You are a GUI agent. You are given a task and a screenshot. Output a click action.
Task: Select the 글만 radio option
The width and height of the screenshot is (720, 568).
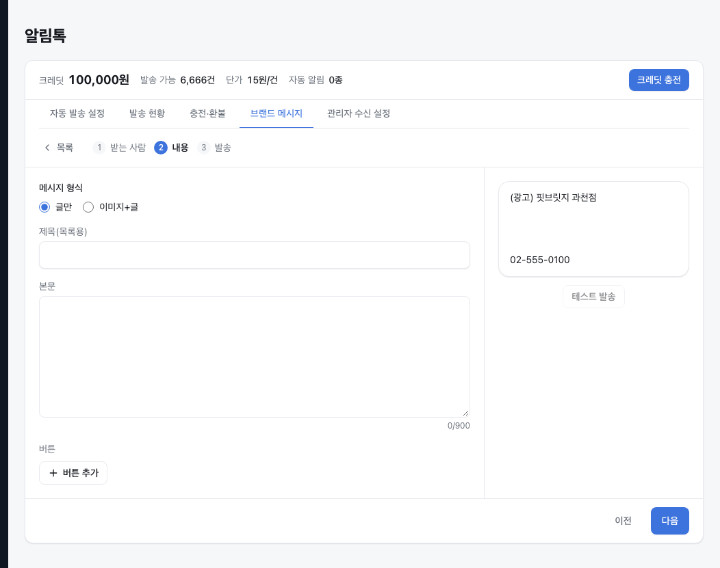44,207
